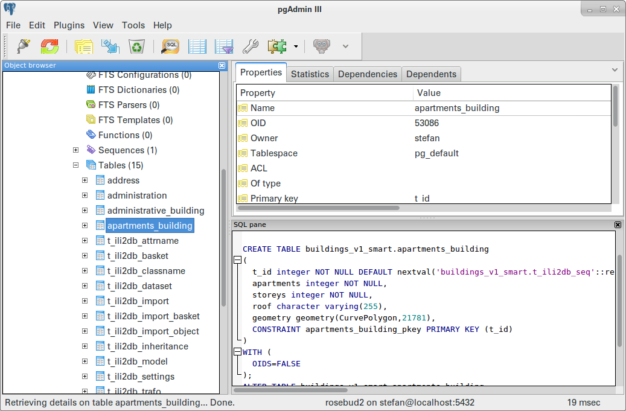The height and width of the screenshot is (411, 626).
Task: Click the View filtered data icon
Action: pos(224,46)
